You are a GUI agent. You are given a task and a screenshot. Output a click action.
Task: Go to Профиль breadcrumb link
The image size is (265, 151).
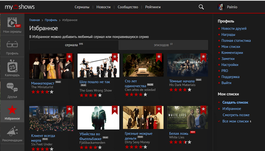pyautogui.click(x=51, y=20)
